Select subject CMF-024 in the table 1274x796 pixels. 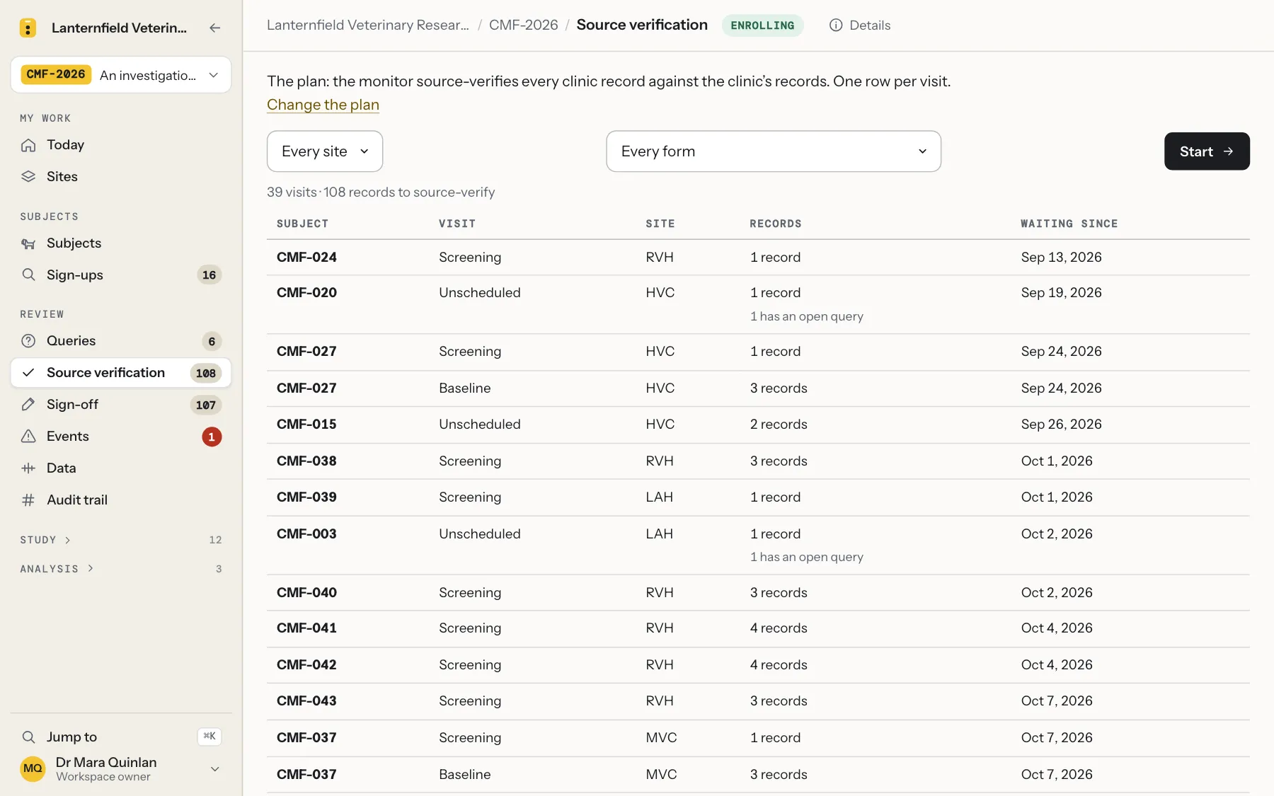306,258
